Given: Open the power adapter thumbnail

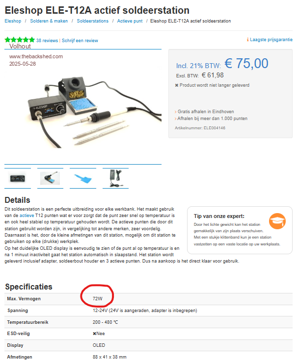Looking at the screenshot, I should point(115,178).
